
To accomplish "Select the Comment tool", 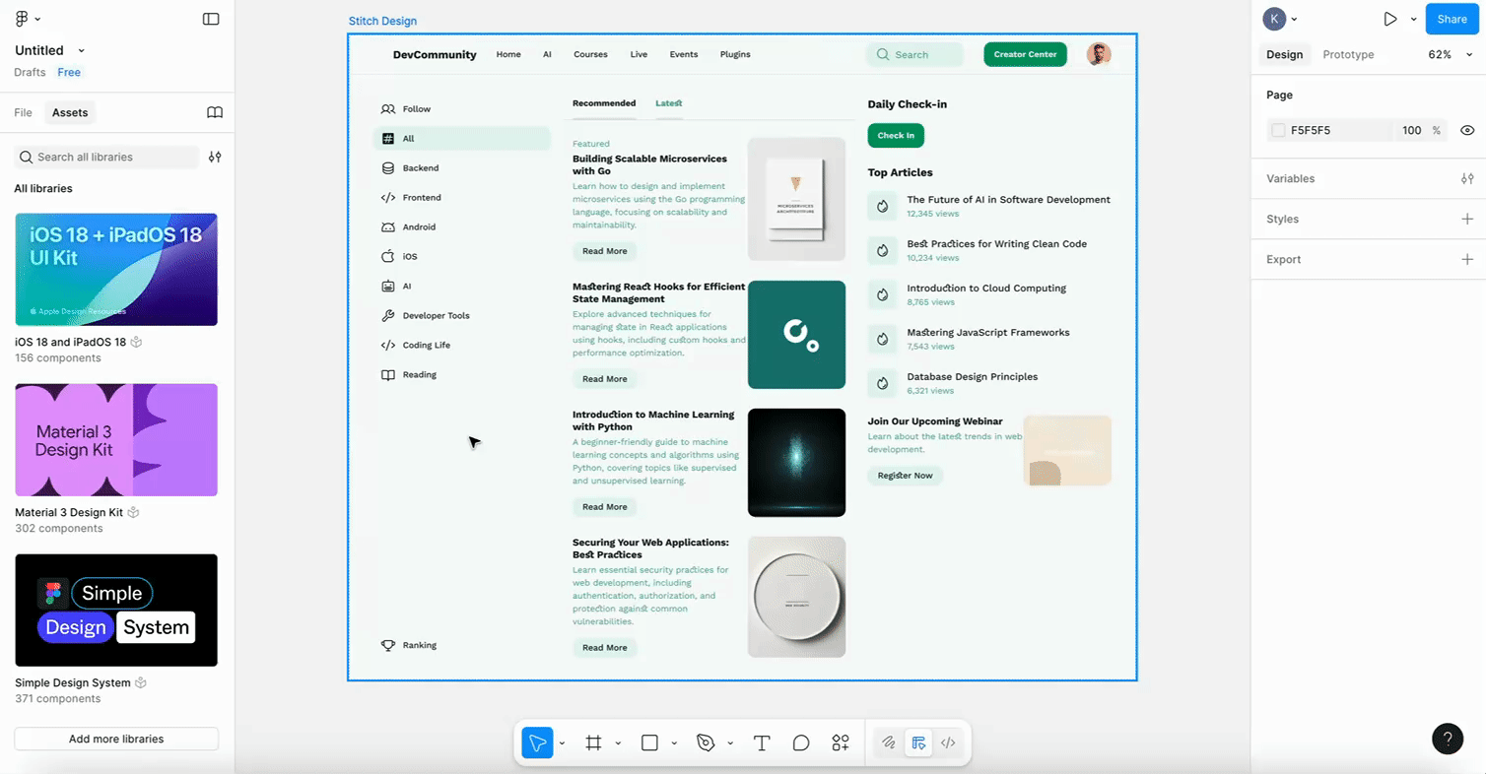I will click(801, 743).
